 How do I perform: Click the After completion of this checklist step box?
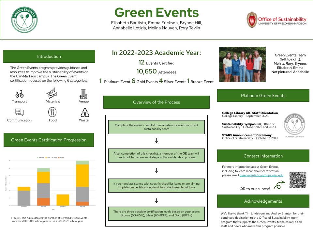coord(156,155)
